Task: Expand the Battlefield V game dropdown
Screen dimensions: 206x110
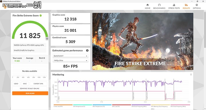Action: coord(70,56)
